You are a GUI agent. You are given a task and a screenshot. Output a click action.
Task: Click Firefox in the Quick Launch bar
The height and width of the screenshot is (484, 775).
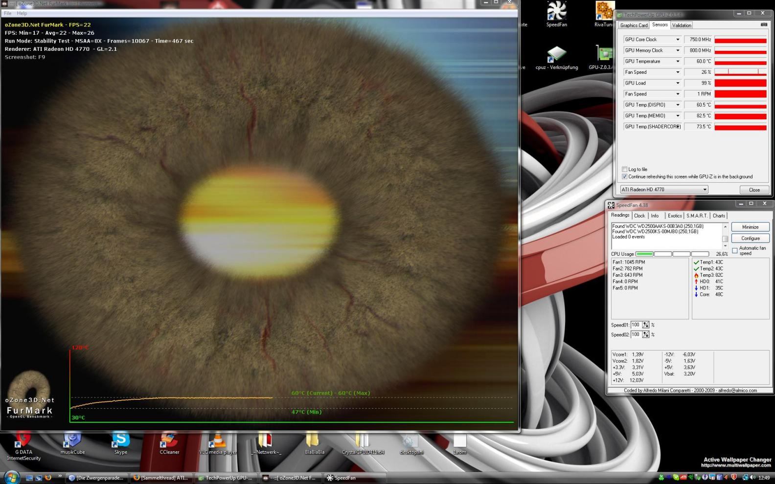[x=47, y=478]
